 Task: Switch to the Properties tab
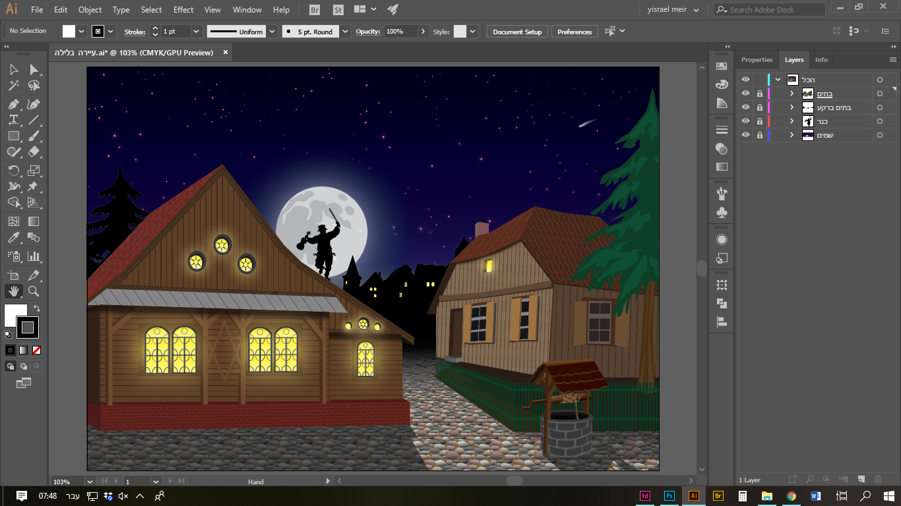tap(757, 59)
